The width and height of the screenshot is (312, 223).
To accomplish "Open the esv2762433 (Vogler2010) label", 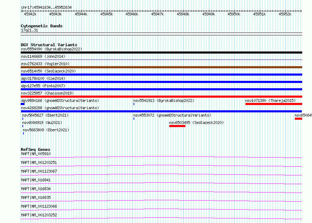I will pos(45,64).
